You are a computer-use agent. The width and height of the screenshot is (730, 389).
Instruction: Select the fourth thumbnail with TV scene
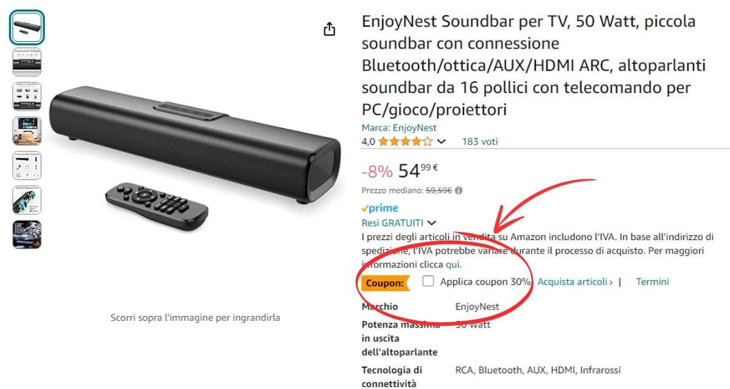27,131
